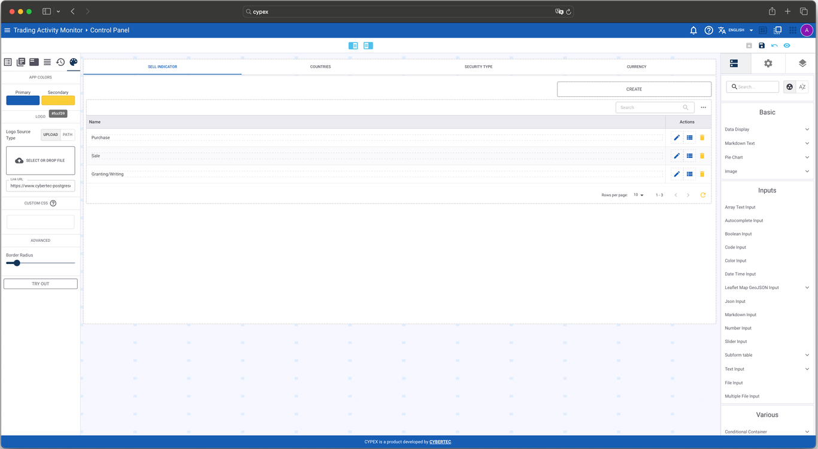The height and width of the screenshot is (449, 818).
Task: Sort elements alphabetically with AZ toggle
Action: [802, 87]
